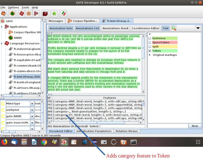Viewport: 203px width, 160px height.
Task: Open Chrome browser from the dock
Action: [x=44, y=142]
